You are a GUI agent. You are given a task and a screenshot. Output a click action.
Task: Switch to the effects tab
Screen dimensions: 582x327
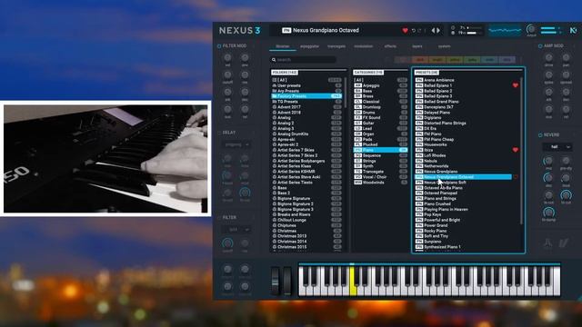coord(390,46)
